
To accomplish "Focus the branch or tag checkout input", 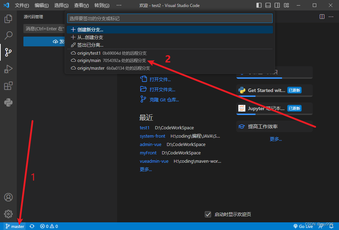I will (170, 18).
